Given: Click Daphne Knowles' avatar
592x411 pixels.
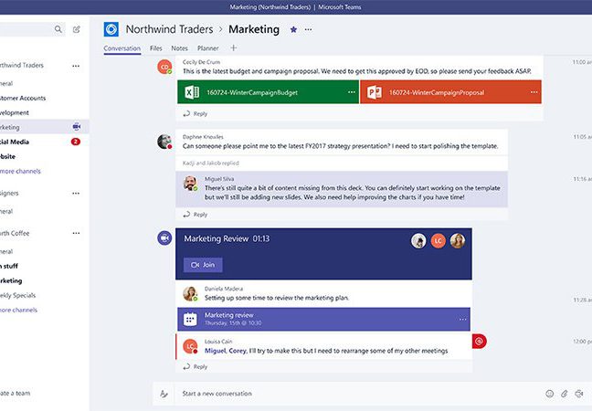Looking at the screenshot, I should [x=164, y=142].
